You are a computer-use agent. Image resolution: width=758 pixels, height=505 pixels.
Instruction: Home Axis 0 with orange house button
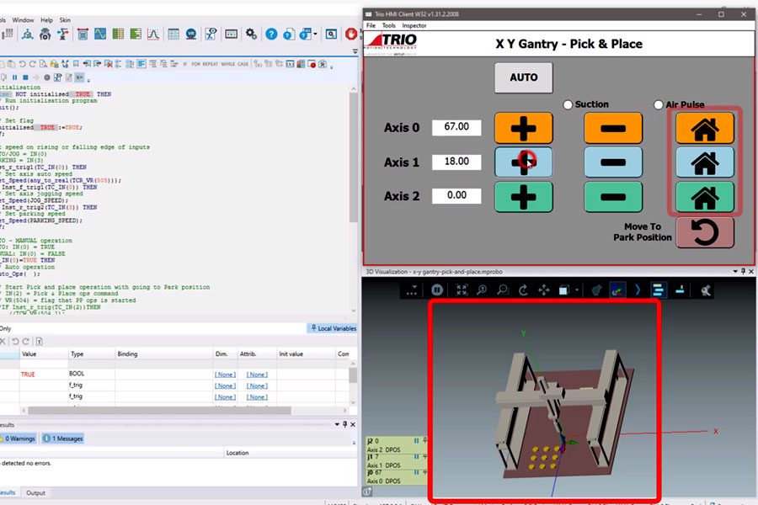click(x=704, y=128)
